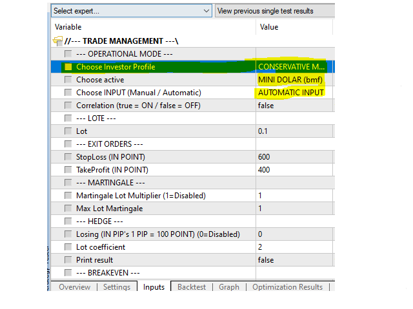The width and height of the screenshot is (413, 309).
Task: Toggle the Losing (IN PIP's) checkbox
Action: tap(68, 234)
